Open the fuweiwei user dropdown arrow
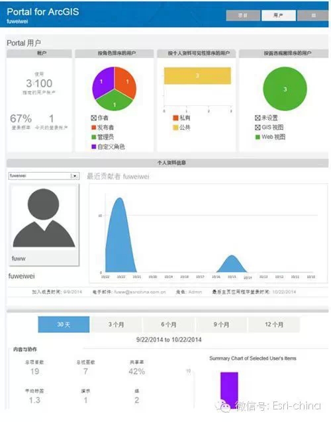 (x=75, y=176)
